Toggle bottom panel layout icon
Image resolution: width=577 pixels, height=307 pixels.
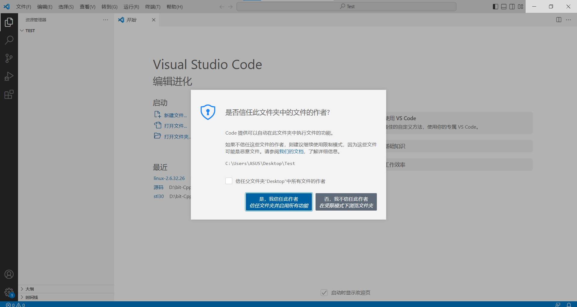[x=504, y=7]
